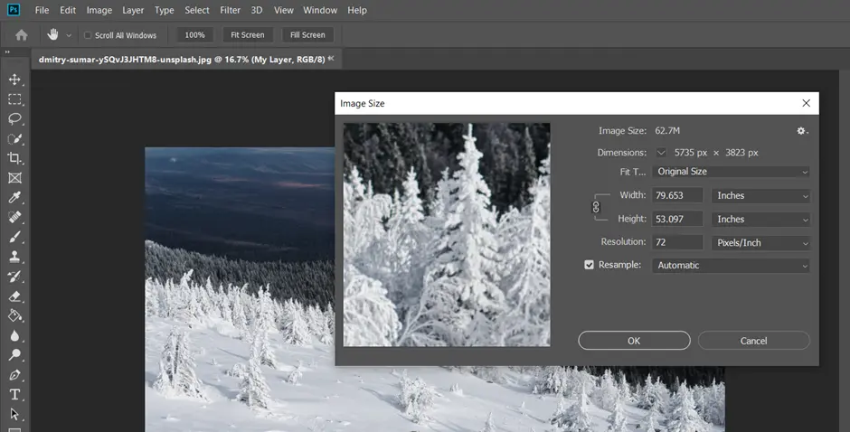Select the History Brush tool
The width and height of the screenshot is (850, 432).
click(x=14, y=277)
